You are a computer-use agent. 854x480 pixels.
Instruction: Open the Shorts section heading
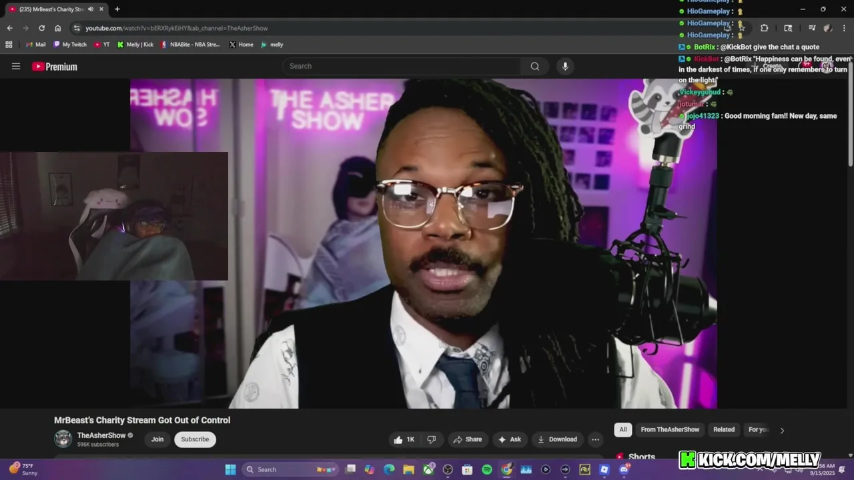tap(641, 457)
